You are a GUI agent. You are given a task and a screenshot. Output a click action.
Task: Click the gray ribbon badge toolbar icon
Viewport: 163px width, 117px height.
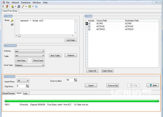pyautogui.click(x=3, y=7)
